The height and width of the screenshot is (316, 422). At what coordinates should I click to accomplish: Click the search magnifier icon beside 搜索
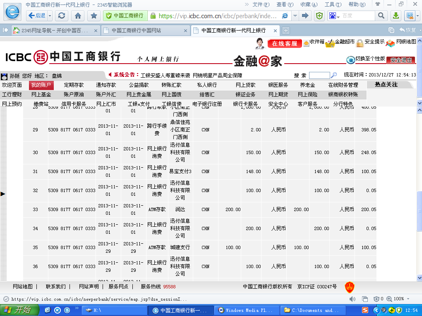coord(334,75)
